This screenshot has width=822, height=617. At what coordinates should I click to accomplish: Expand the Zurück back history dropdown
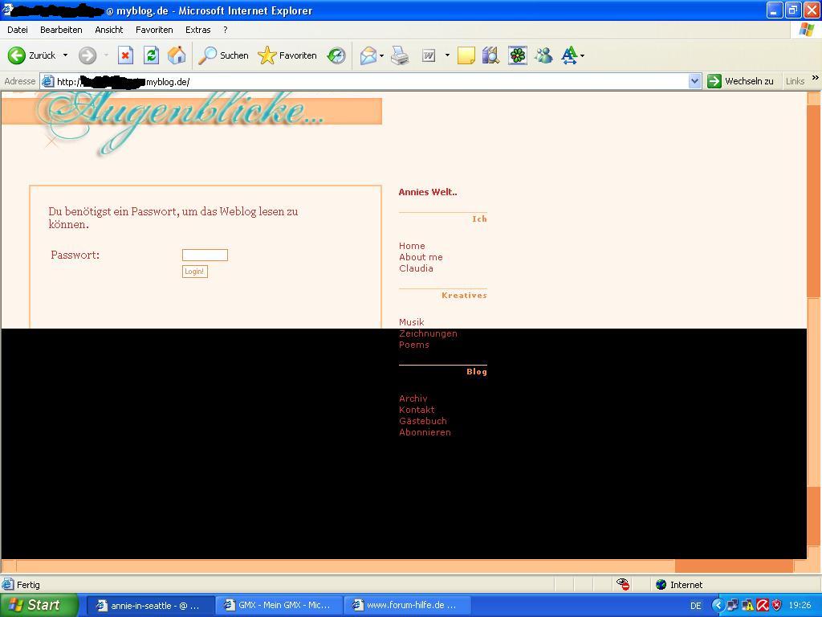coord(65,55)
